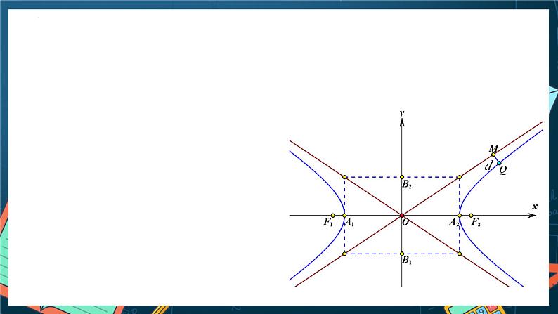
Task: Select the left focus point F1
Action: click(x=333, y=215)
